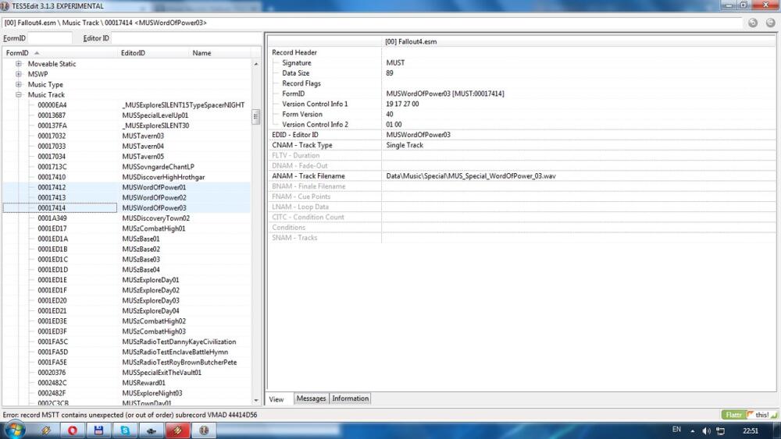
Task: Click the [00] Fallout4.esm column header
Action: coord(578,42)
